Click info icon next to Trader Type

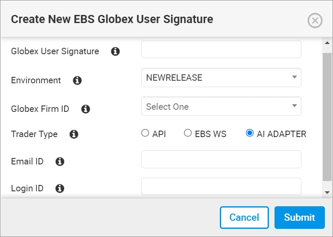[74, 135]
